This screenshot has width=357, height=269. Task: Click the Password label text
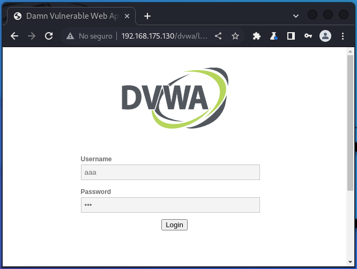[x=95, y=192]
